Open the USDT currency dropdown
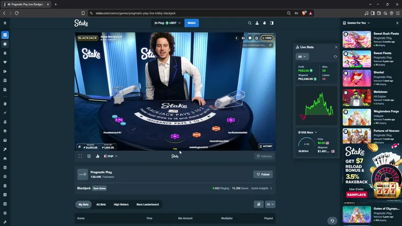Screen dimensions: 402x226 (x=167, y=23)
